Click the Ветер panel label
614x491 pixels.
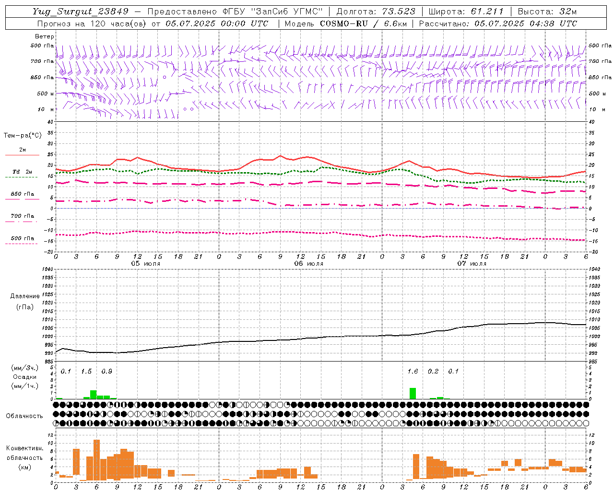point(44,36)
